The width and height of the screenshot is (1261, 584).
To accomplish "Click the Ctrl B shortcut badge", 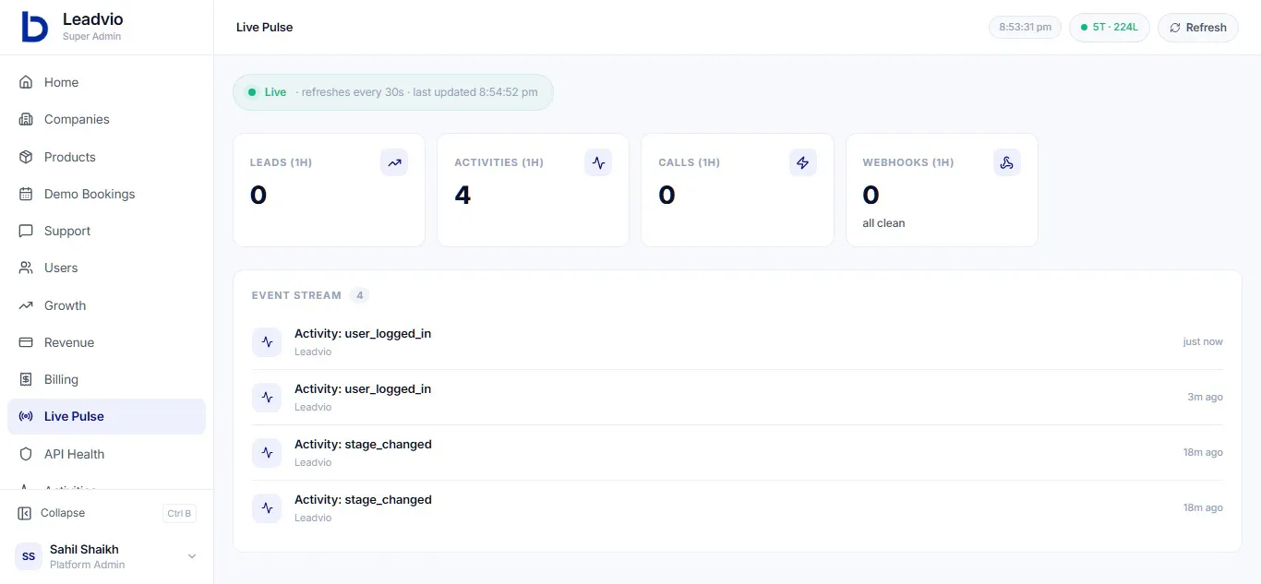I will point(179,514).
